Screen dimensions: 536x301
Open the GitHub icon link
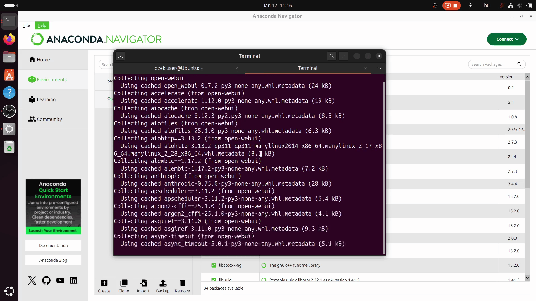46,280
